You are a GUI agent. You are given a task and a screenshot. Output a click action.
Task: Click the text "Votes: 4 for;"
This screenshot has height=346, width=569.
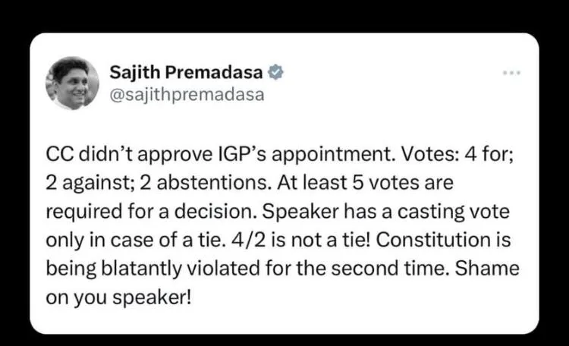pos(457,154)
